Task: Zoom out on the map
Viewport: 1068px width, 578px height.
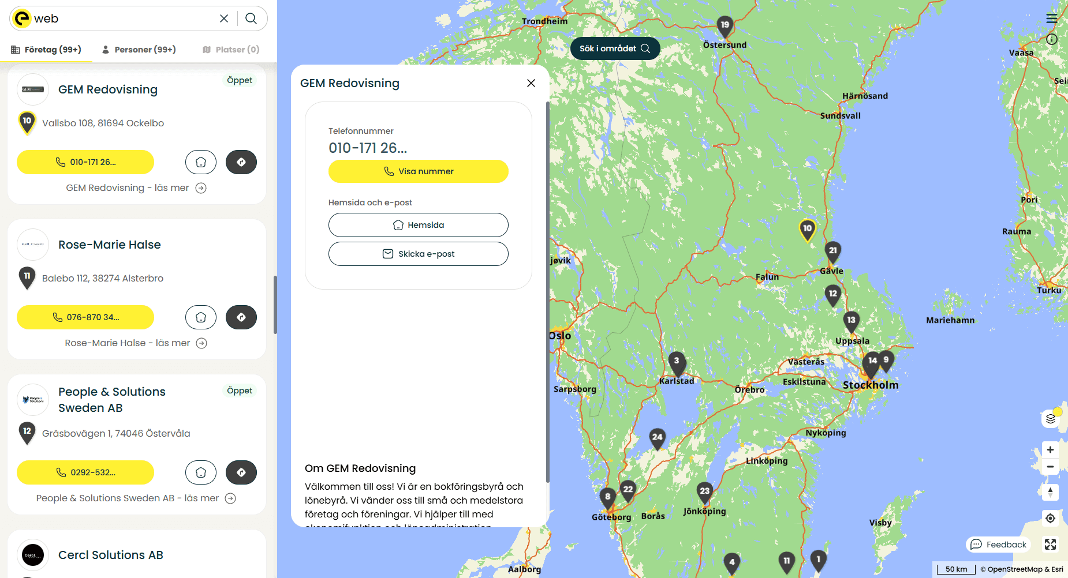Action: (1051, 467)
